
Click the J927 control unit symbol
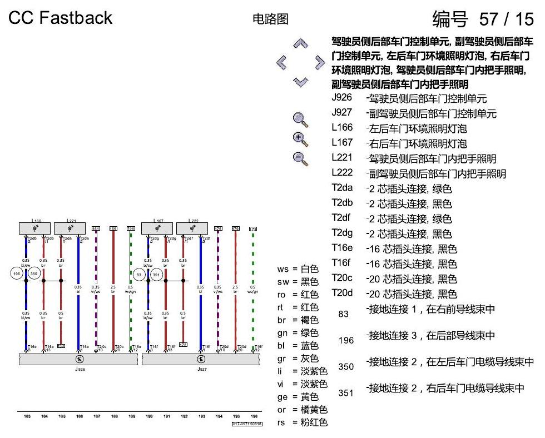pos(201,359)
